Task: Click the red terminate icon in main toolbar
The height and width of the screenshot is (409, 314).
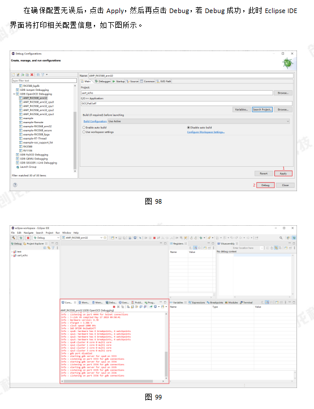Action: click(154, 238)
